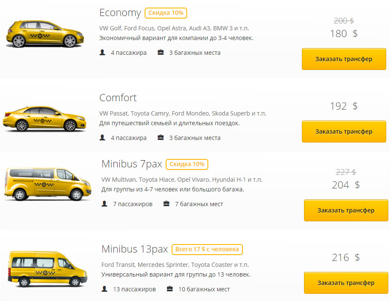Click the passenger icon for Minibus 13pax
The image size is (390, 301).
tap(105, 289)
